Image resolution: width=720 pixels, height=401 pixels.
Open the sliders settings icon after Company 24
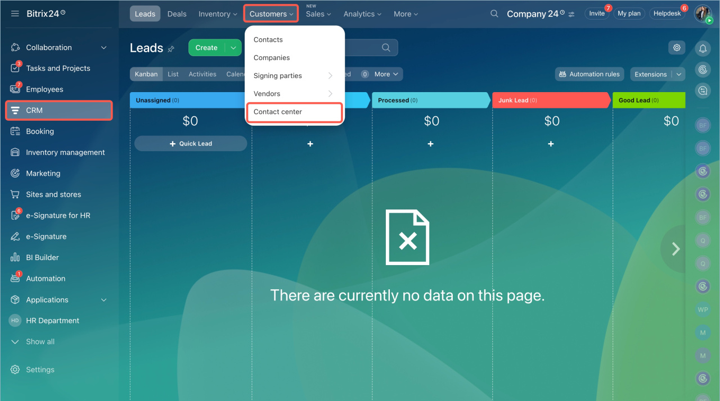(x=572, y=14)
